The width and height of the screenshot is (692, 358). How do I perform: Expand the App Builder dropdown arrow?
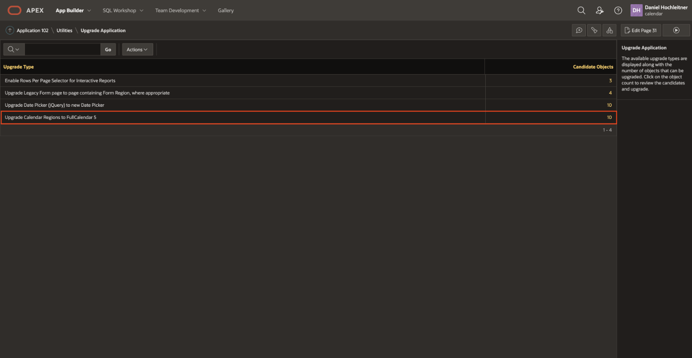coord(89,10)
